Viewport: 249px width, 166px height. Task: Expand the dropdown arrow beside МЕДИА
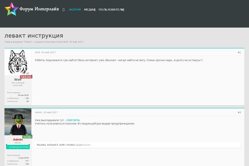click(x=95, y=10)
